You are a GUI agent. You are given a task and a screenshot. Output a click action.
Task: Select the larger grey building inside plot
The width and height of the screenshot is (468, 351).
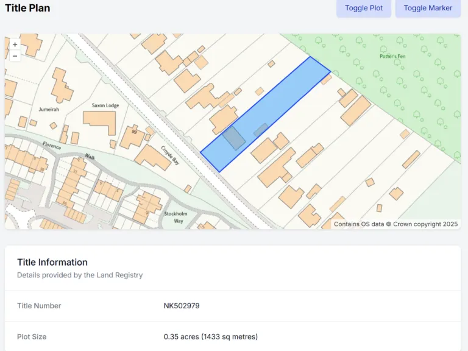(233, 138)
